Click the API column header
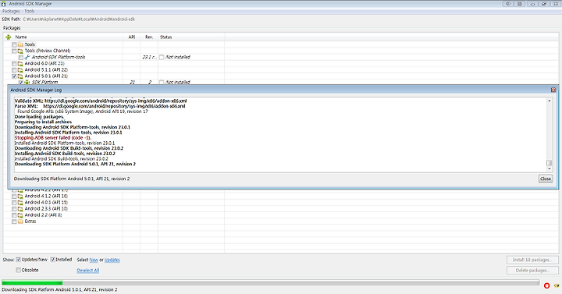The height and width of the screenshot is (294, 562). [x=132, y=37]
